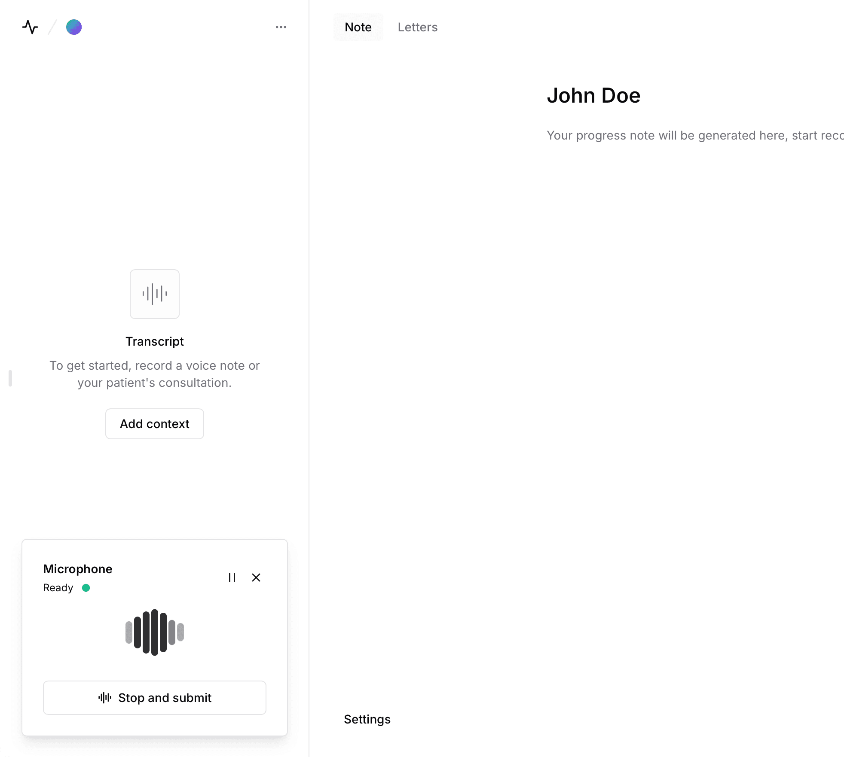The height and width of the screenshot is (757, 844).
Task: Switch to the Letters tab
Action: (x=417, y=27)
